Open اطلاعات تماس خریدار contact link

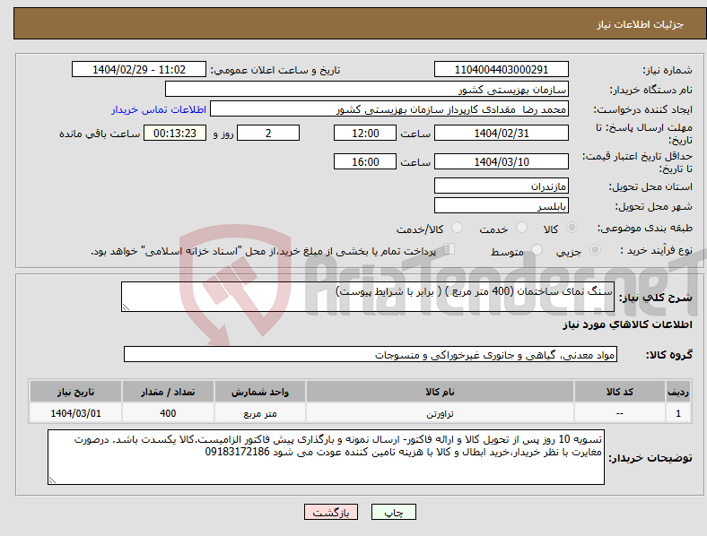159,109
